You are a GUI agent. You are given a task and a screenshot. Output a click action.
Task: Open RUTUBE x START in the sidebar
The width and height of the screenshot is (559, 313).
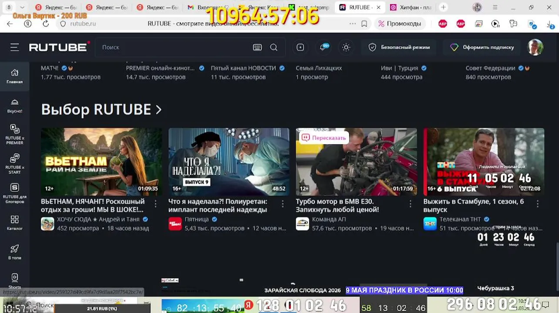click(x=15, y=163)
